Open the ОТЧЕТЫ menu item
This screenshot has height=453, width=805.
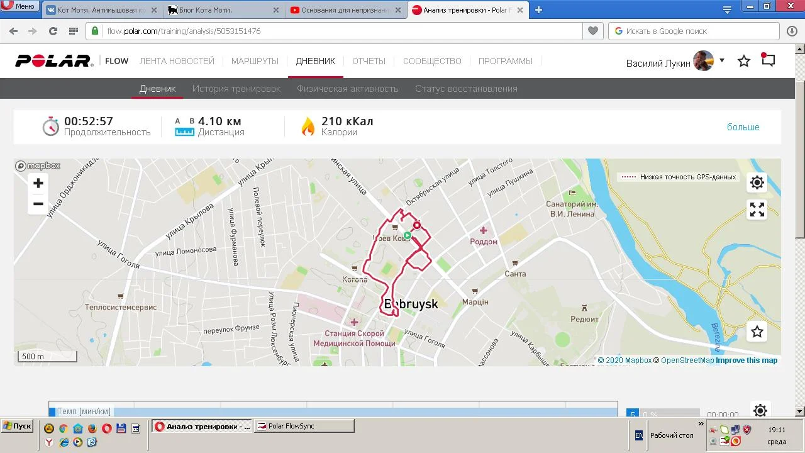click(x=369, y=61)
